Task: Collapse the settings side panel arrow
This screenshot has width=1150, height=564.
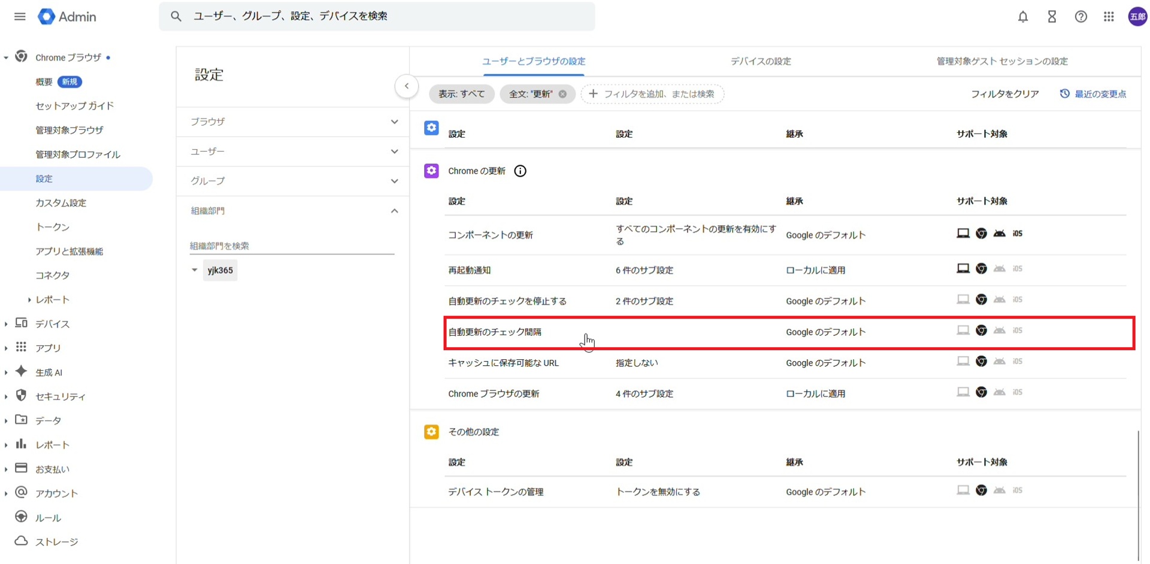Action: [x=406, y=86]
